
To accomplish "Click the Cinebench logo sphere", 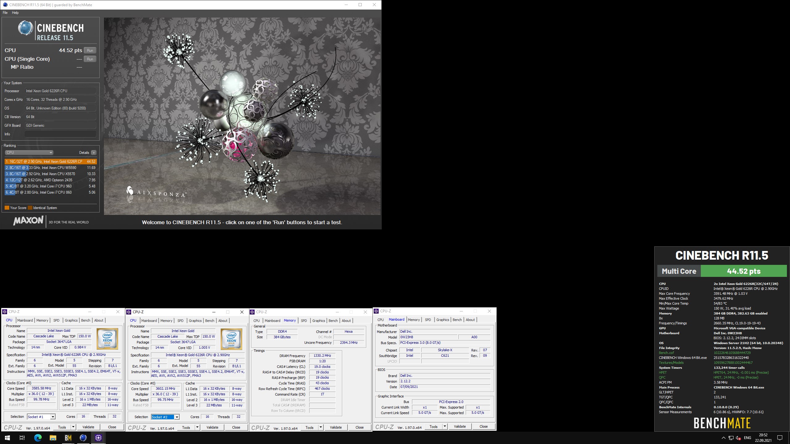I will pyautogui.click(x=25, y=28).
